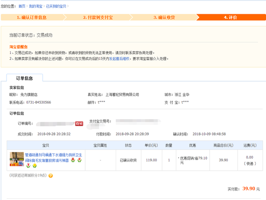Click the 宝贝属性 column header
This screenshot has height=200, width=266.
[x=100, y=145]
